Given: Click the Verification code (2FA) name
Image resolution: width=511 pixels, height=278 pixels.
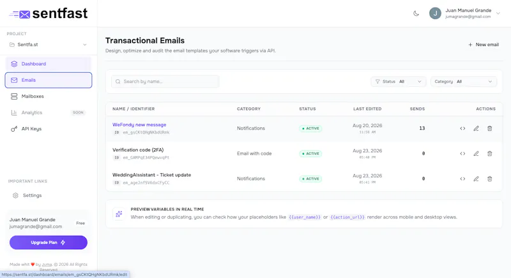Looking at the screenshot, I should (x=138, y=150).
